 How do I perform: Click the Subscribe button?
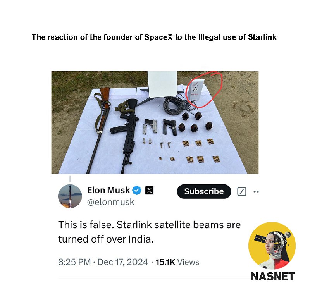tap(204, 191)
